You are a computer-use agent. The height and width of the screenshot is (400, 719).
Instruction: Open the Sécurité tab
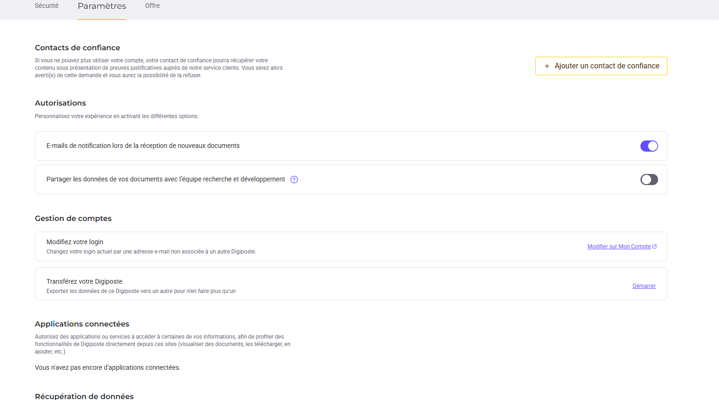(x=46, y=6)
